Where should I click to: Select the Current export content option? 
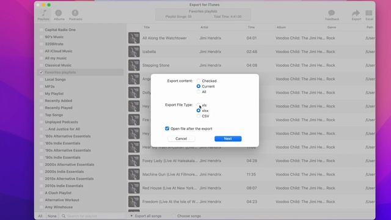(199, 86)
